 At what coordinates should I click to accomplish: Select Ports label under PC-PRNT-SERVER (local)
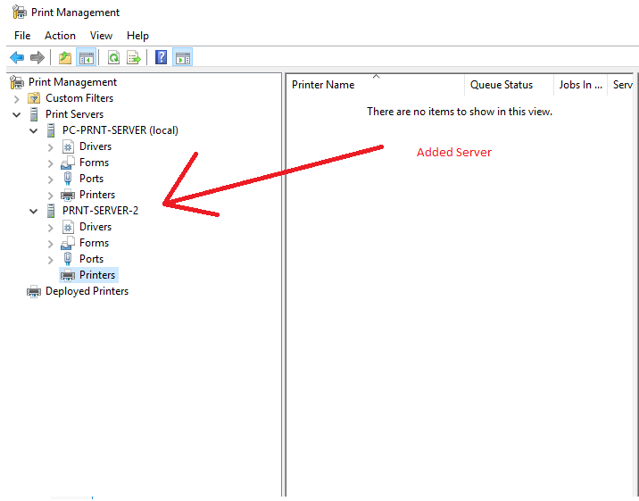coord(91,179)
